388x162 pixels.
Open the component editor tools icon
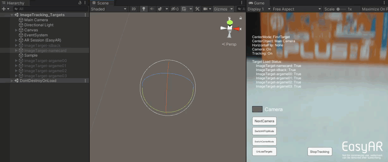click(197, 9)
